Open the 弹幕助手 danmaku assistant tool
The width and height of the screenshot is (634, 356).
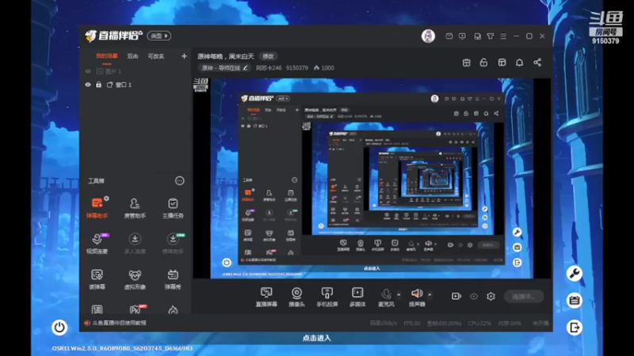tap(97, 207)
